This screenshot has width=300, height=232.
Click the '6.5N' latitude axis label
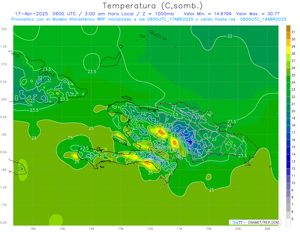pos(3,222)
